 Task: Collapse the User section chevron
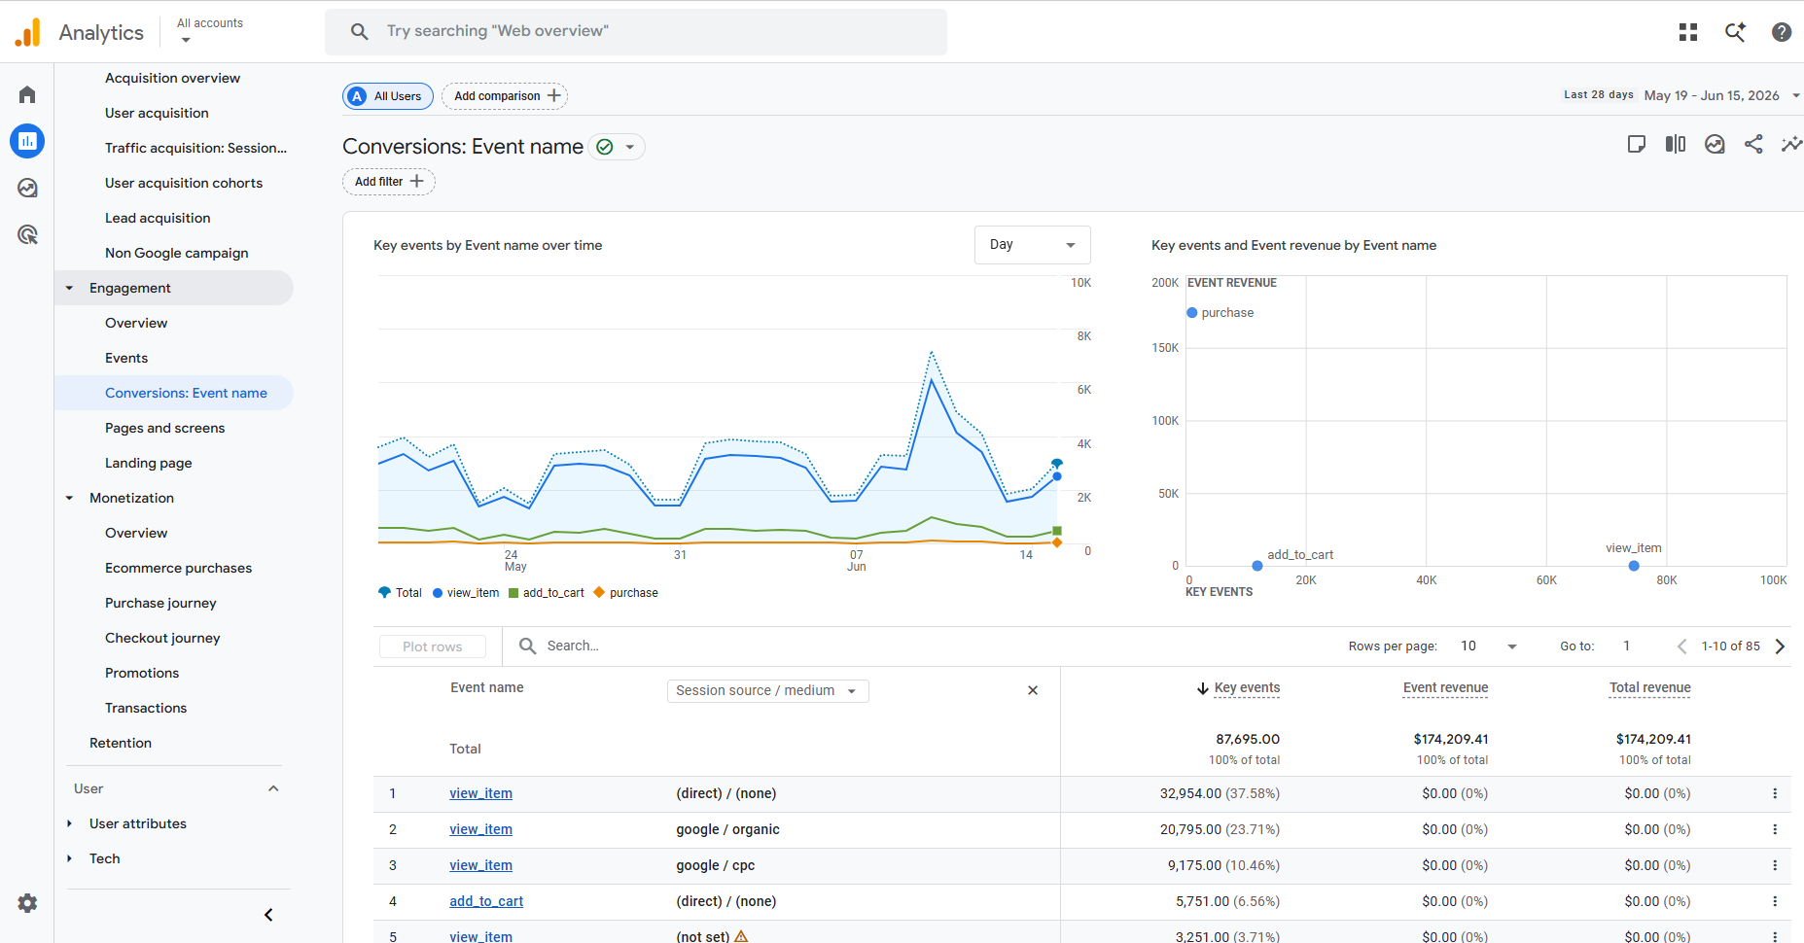click(273, 788)
